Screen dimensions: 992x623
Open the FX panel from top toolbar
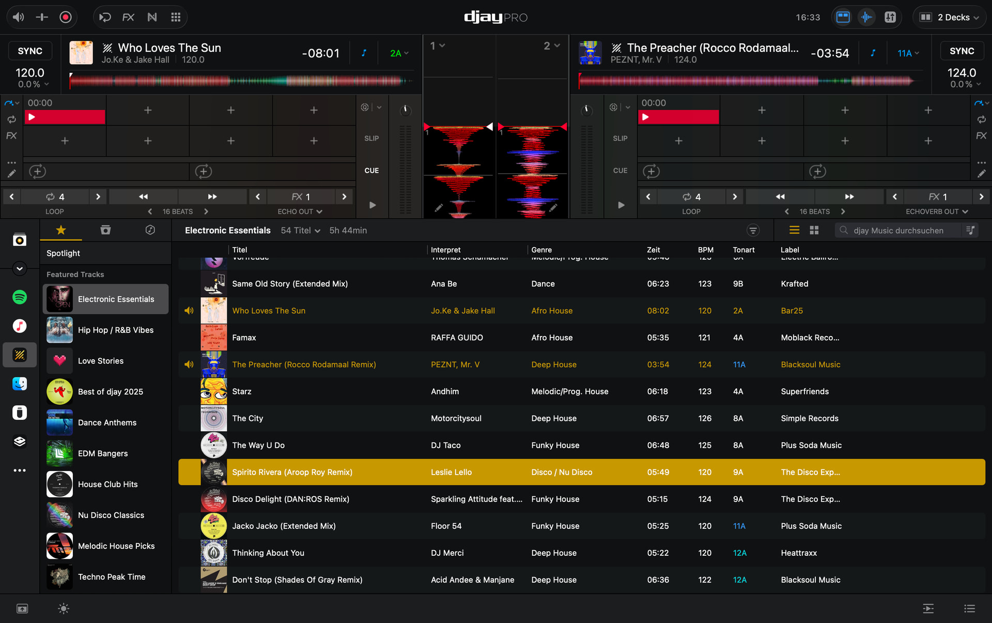coord(128,17)
